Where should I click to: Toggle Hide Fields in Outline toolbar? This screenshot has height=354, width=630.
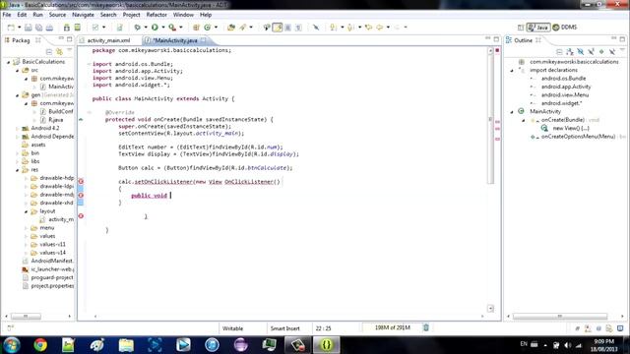[580, 52]
